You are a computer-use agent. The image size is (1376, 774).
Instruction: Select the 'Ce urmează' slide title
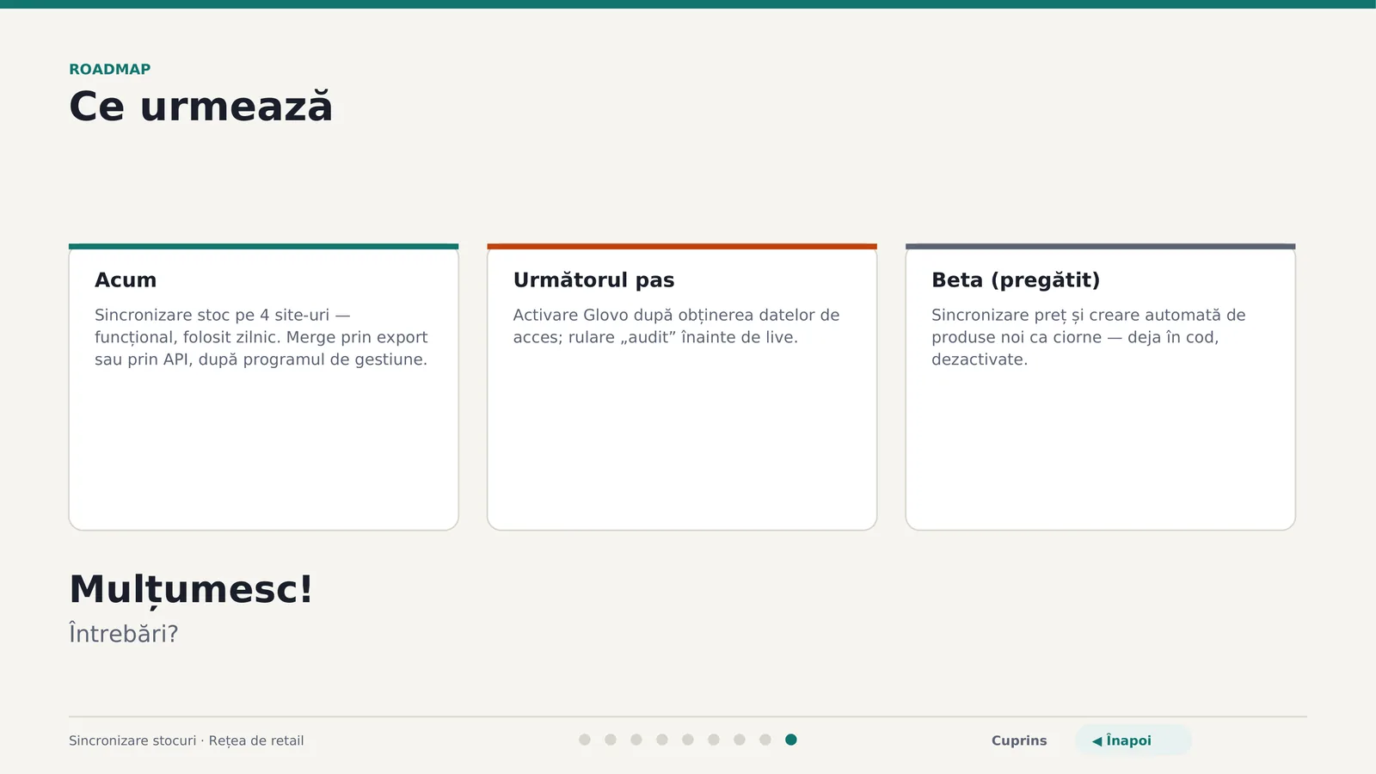(200, 107)
